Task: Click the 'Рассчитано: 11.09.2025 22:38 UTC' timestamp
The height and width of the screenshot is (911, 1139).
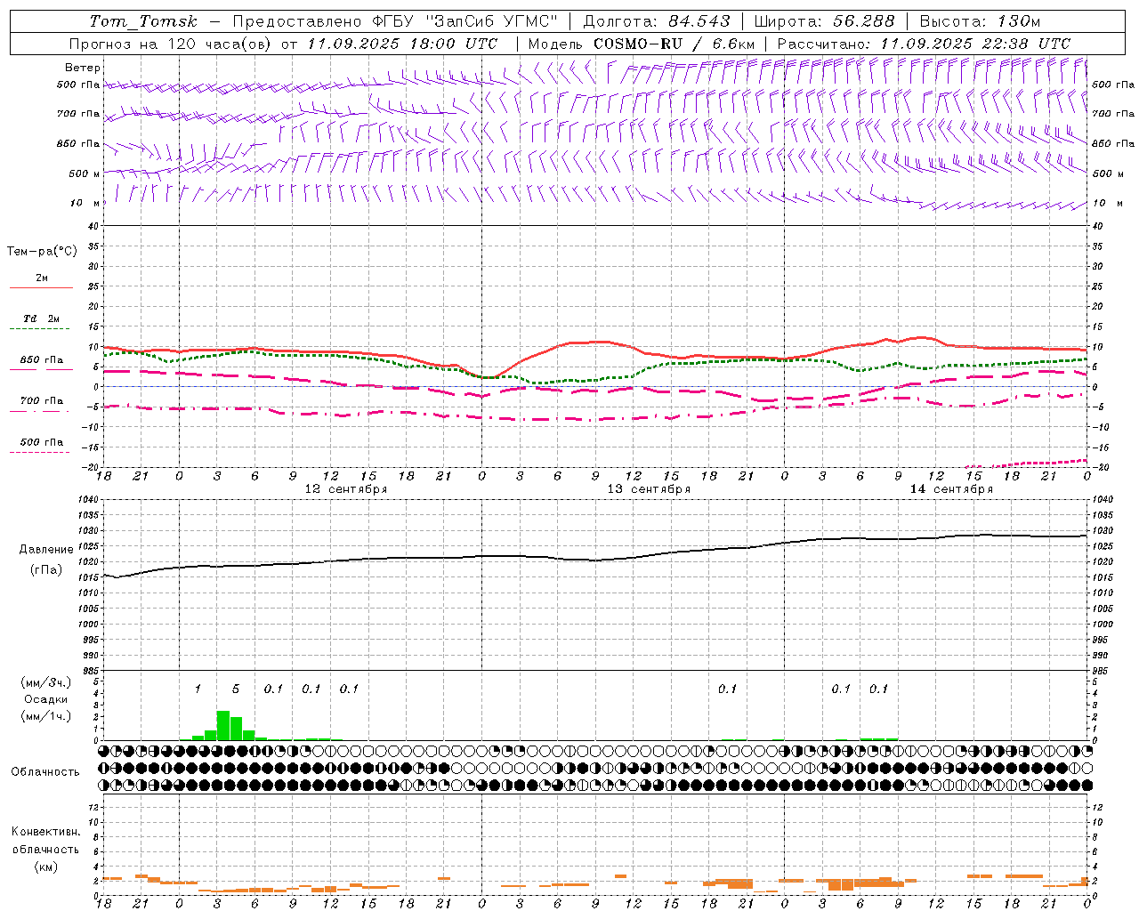Action: [924, 44]
